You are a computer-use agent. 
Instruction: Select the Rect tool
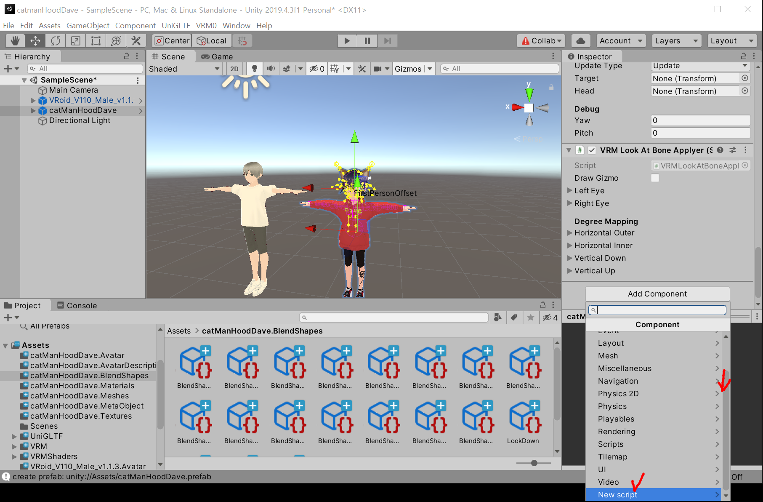pyautogui.click(x=96, y=41)
